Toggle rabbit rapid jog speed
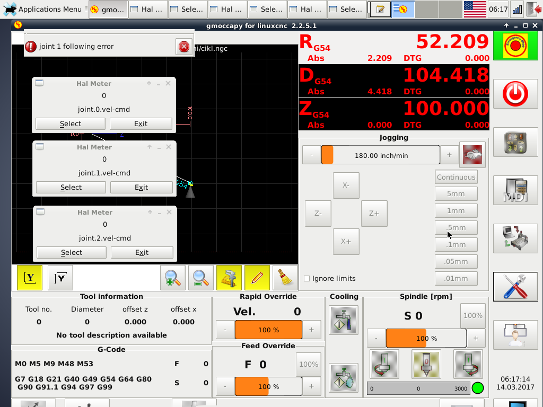 472,155
